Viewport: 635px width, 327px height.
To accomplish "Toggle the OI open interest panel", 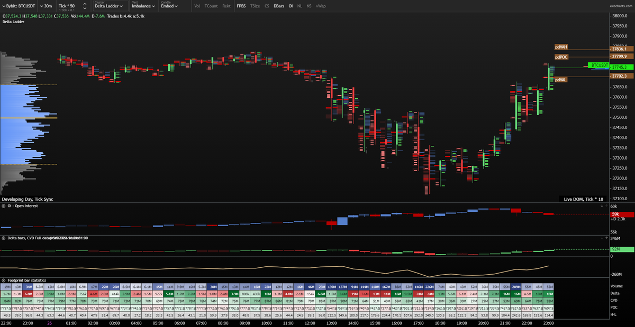I will [291, 6].
